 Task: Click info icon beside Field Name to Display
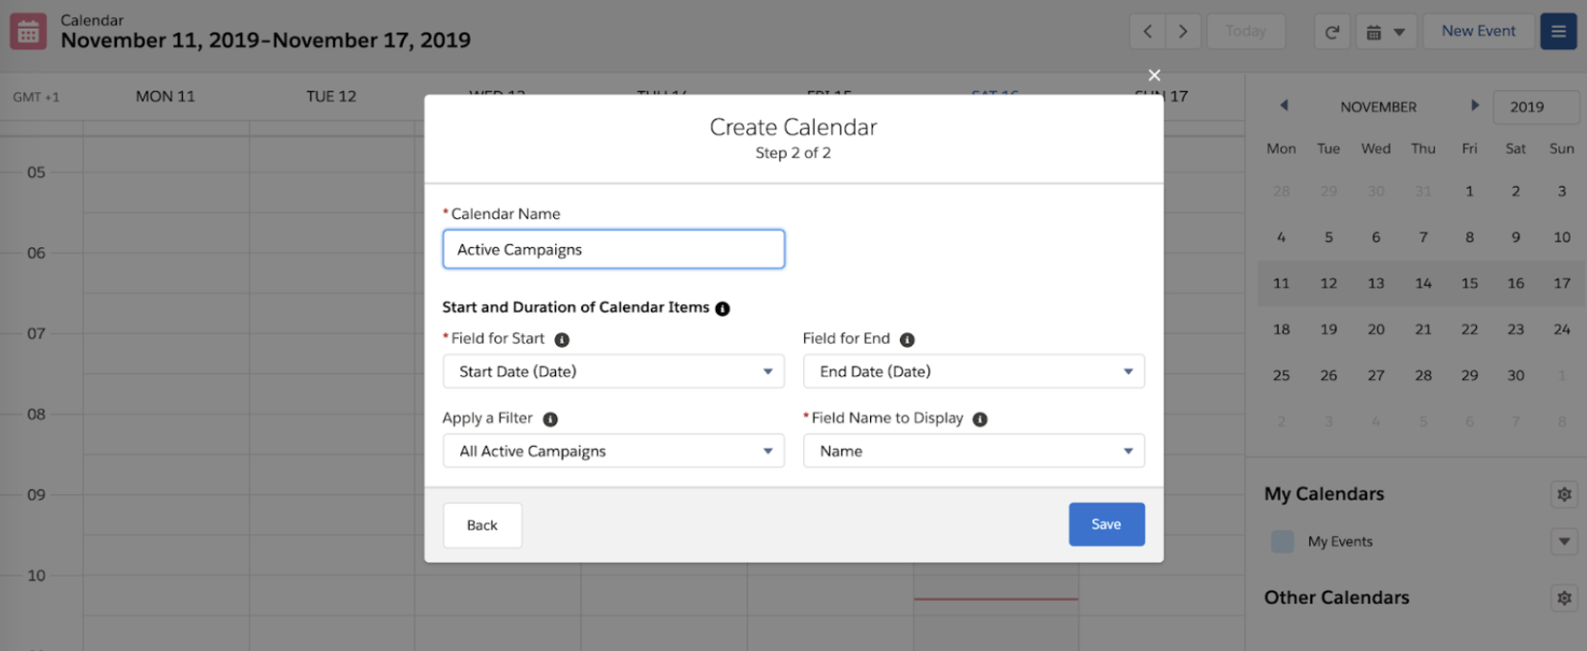tap(980, 419)
